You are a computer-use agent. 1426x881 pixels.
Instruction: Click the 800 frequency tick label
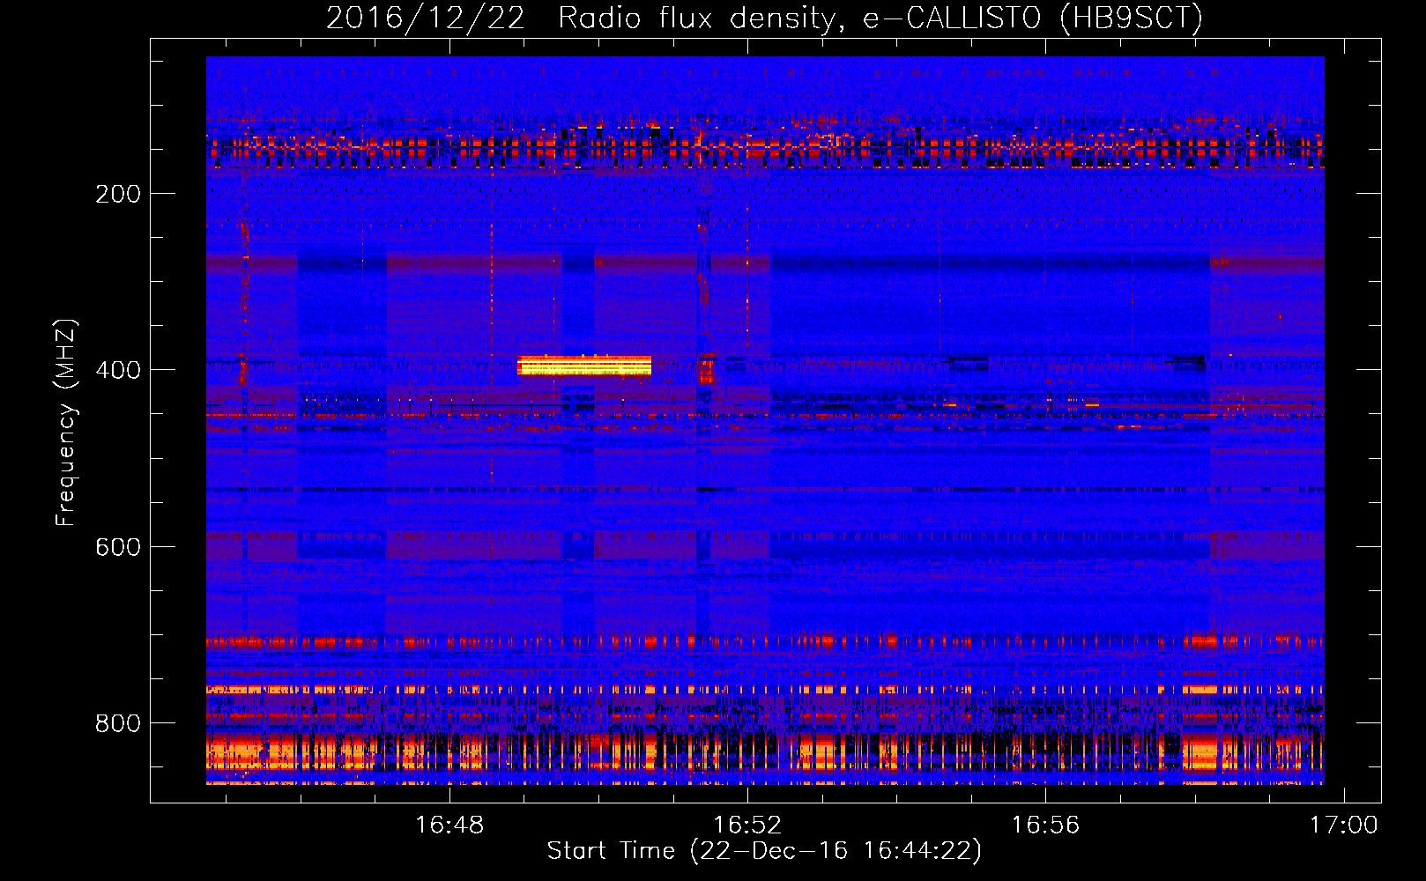coord(118,723)
